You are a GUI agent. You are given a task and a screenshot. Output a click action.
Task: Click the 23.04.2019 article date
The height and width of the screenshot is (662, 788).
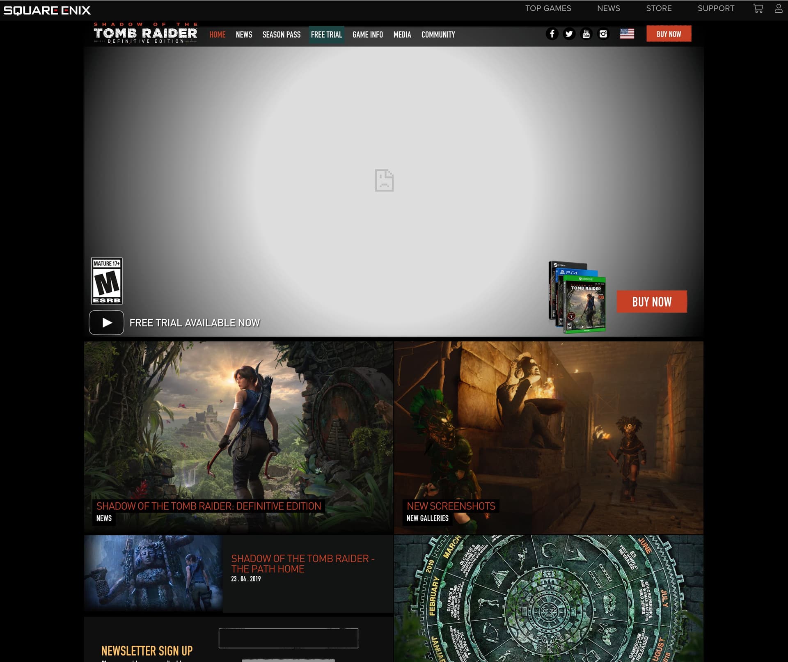click(x=246, y=579)
